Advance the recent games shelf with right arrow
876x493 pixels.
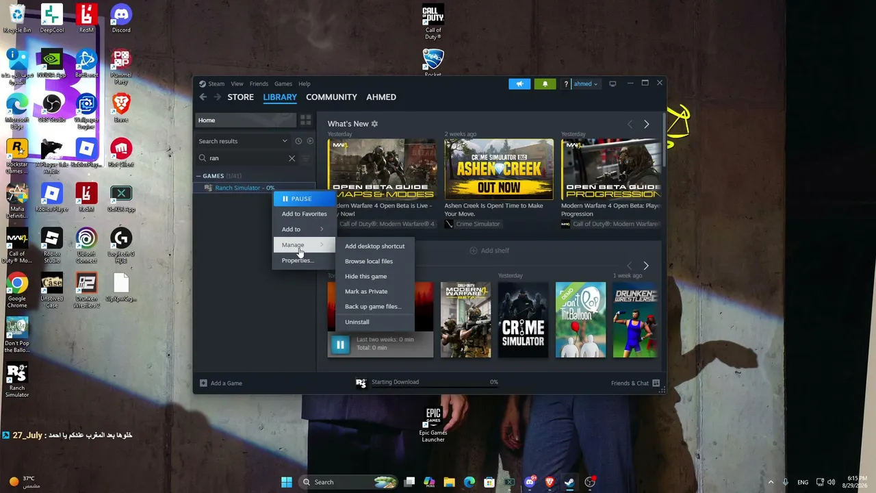pyautogui.click(x=645, y=266)
